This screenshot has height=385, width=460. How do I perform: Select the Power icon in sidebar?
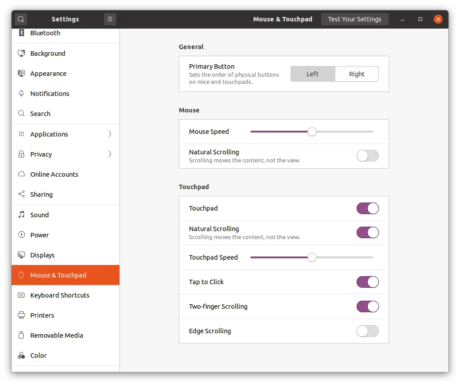pos(21,235)
